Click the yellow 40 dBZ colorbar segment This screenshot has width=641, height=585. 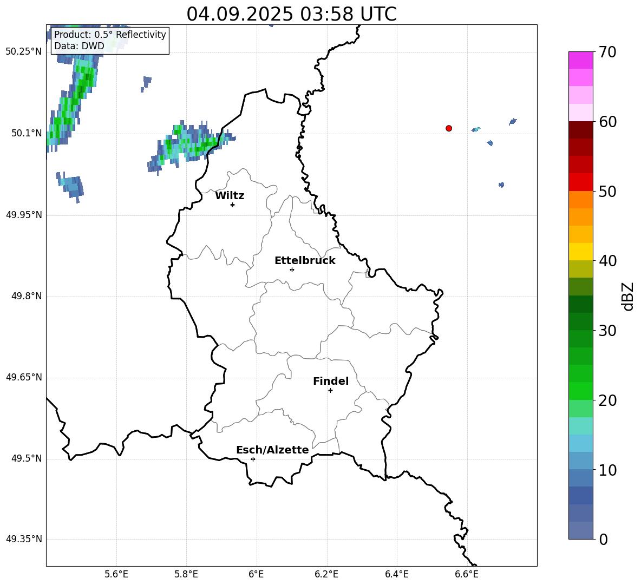point(580,252)
